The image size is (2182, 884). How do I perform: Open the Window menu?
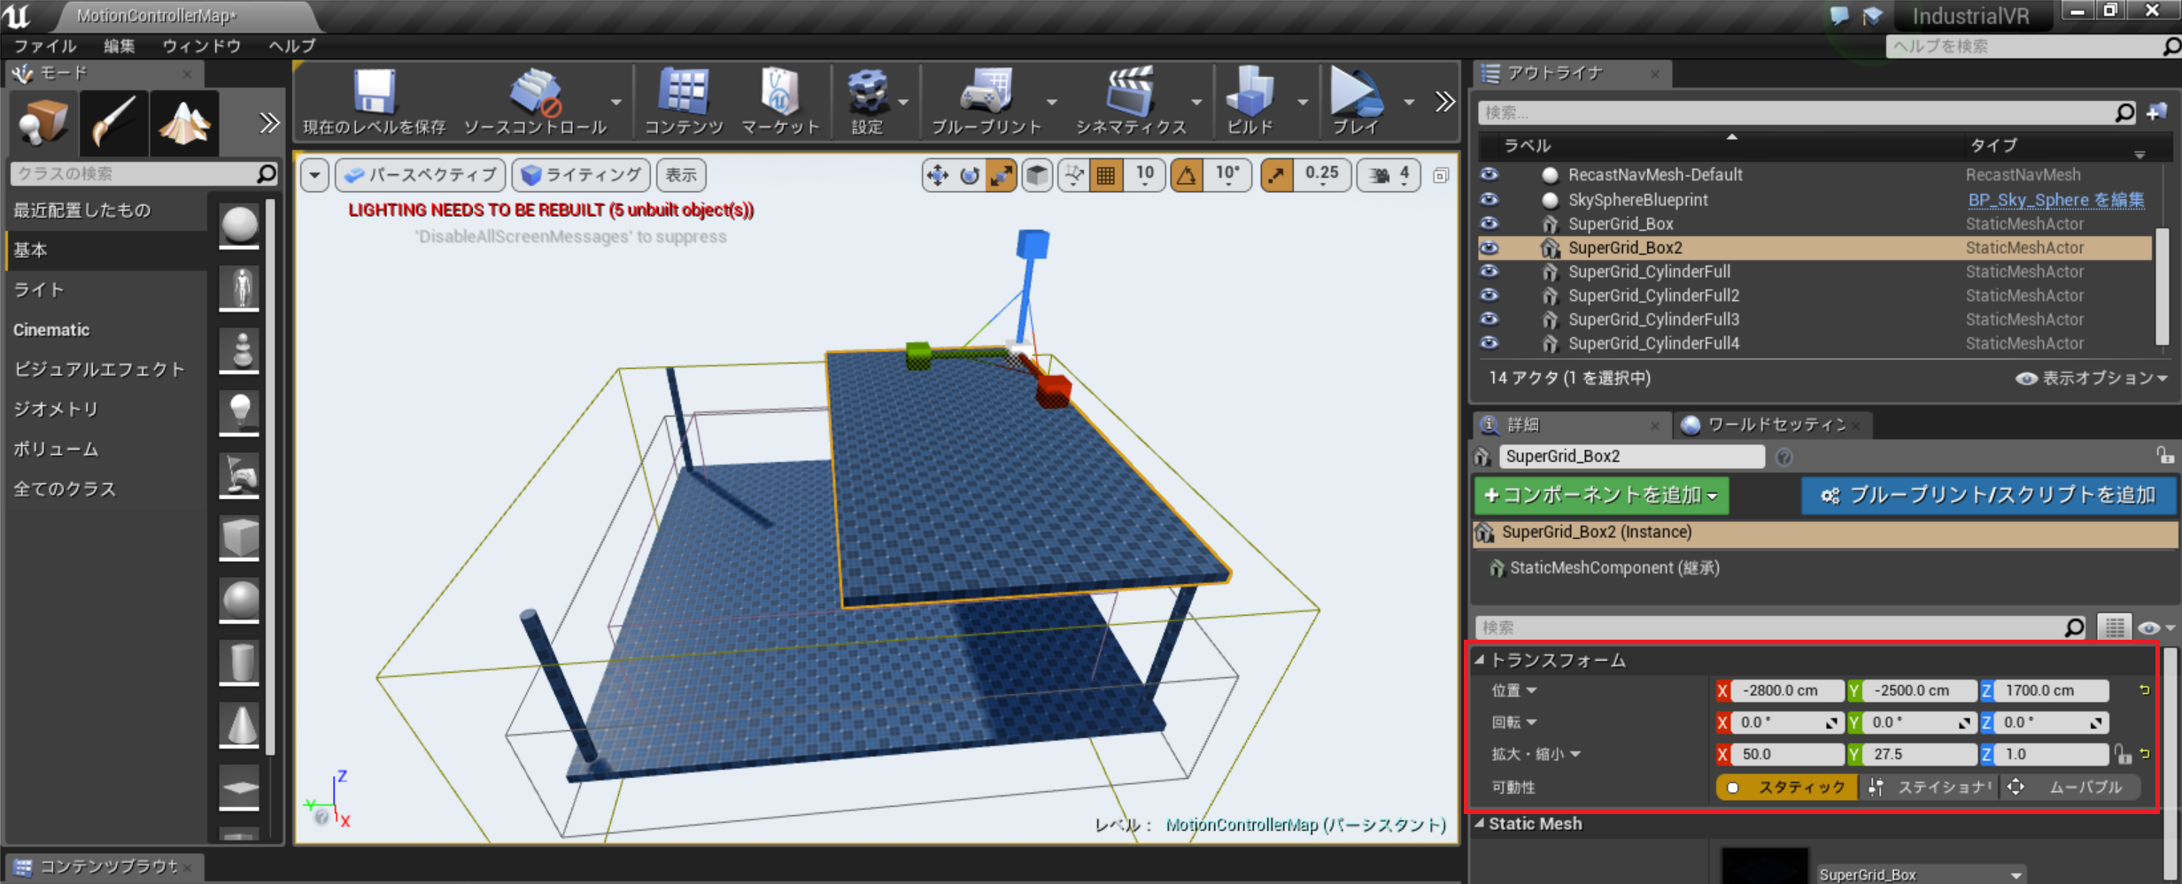[x=201, y=46]
